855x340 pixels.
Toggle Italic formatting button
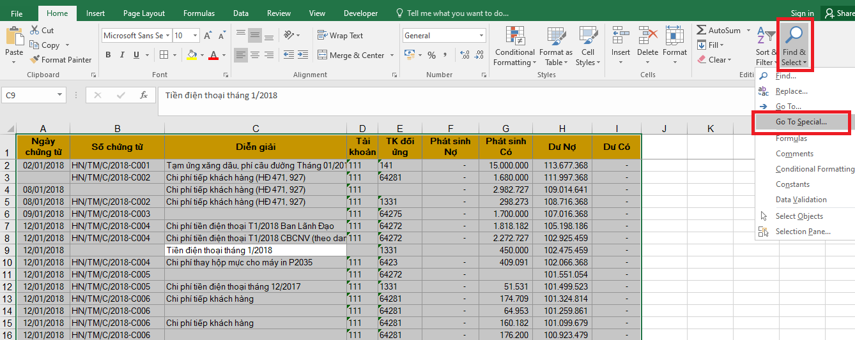[x=123, y=55]
